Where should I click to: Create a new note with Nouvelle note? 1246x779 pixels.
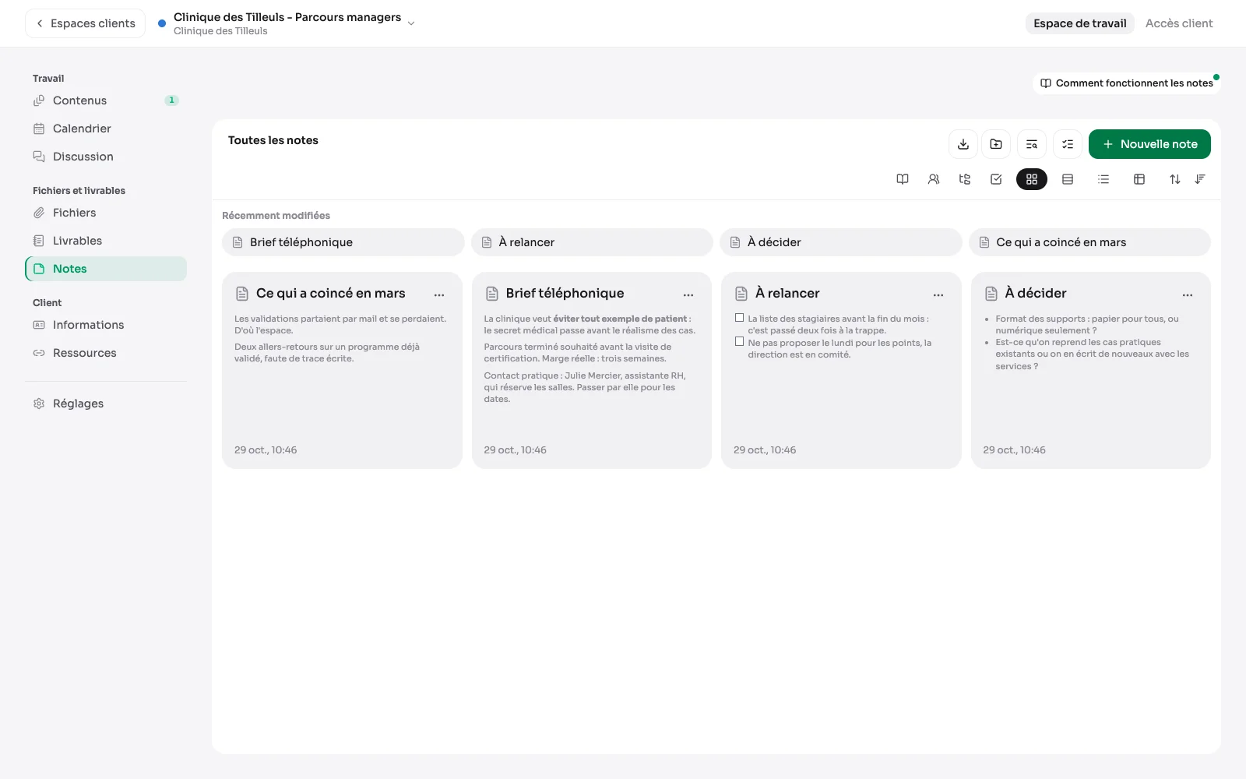point(1149,144)
